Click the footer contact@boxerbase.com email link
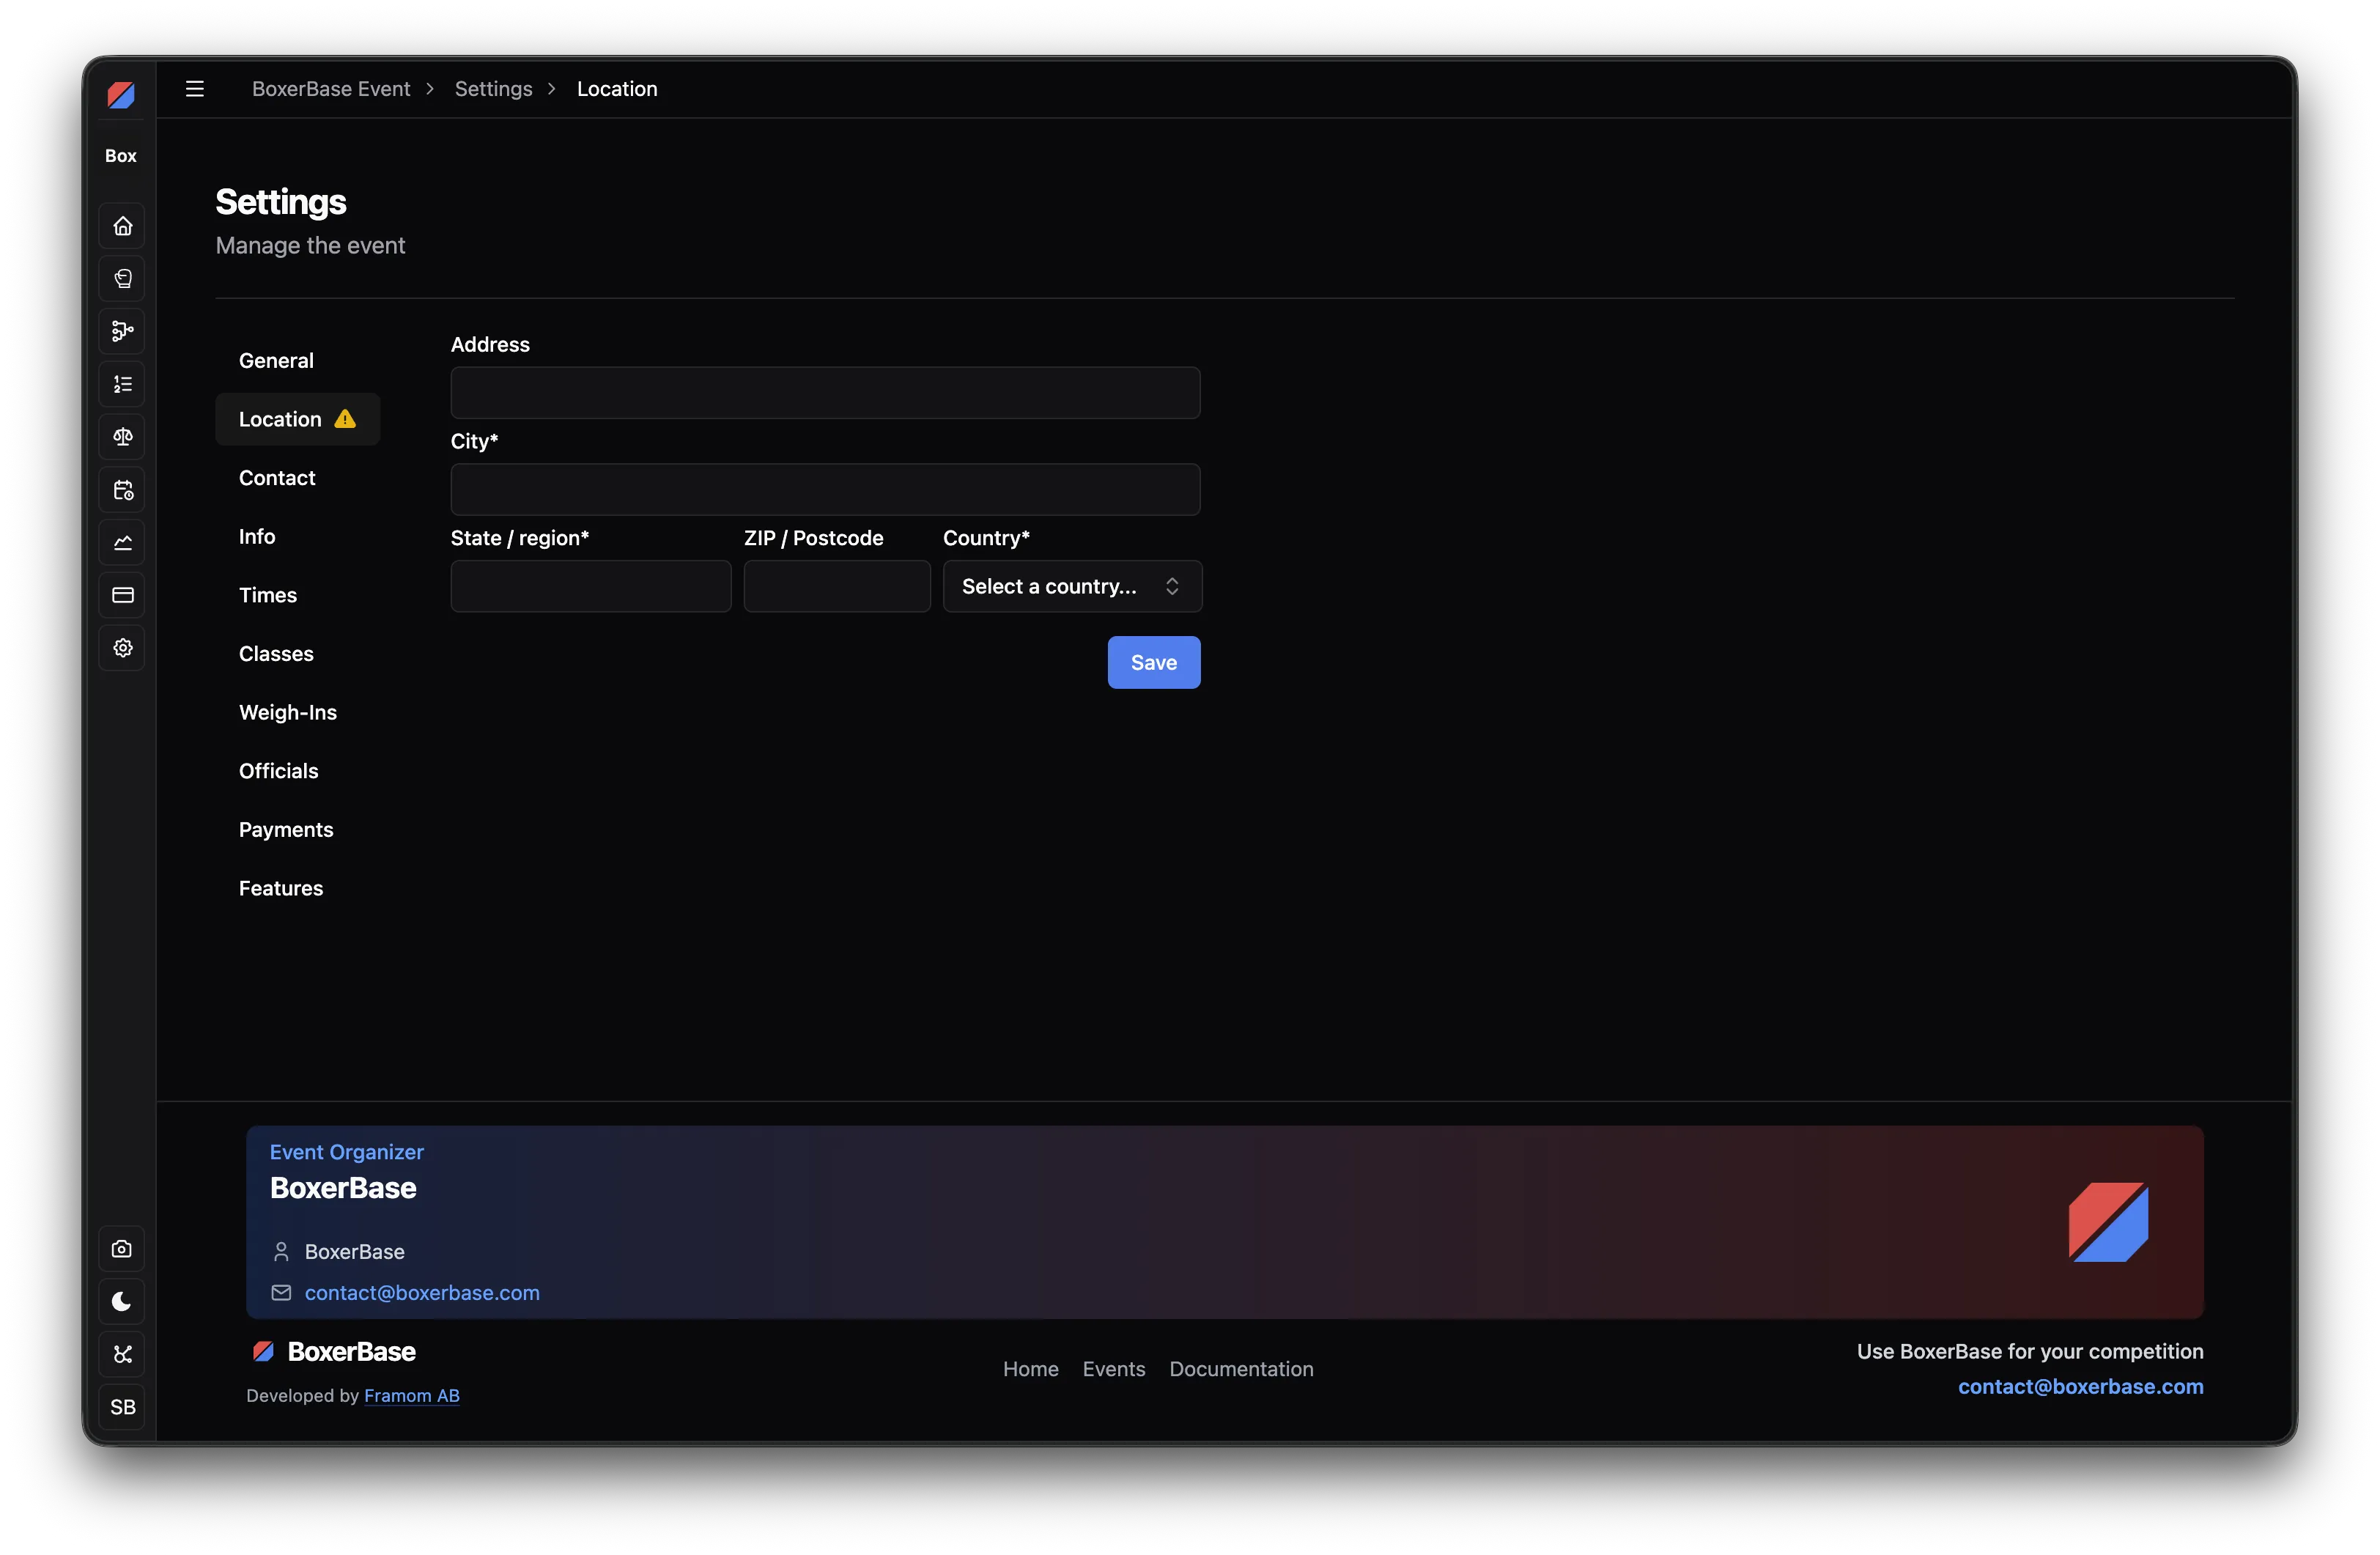The image size is (2380, 1555). pos(2081,1387)
